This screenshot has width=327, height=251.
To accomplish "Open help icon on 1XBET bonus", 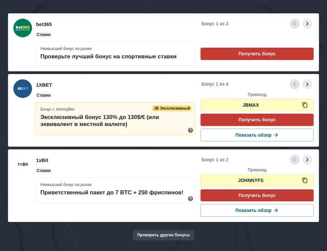I will tap(191, 130).
